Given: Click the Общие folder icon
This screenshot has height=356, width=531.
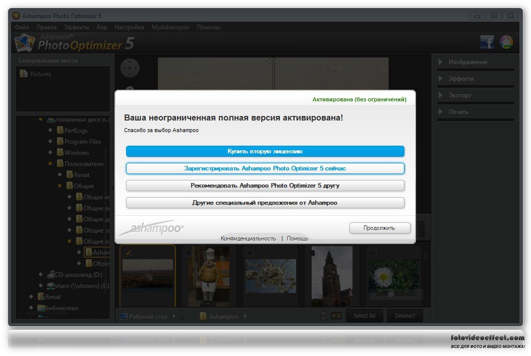Looking at the screenshot, I should [70, 186].
